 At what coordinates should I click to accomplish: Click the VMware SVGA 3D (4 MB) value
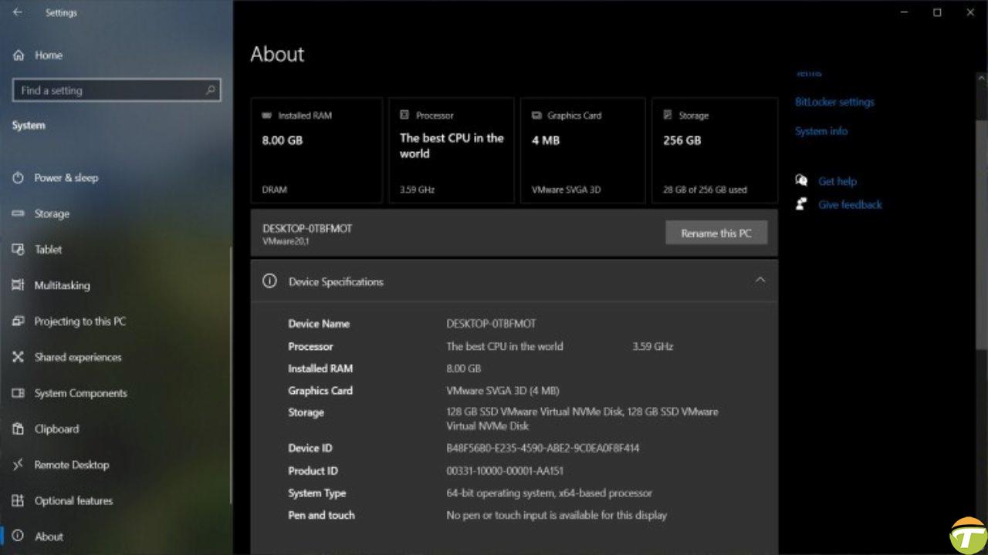pyautogui.click(x=502, y=391)
